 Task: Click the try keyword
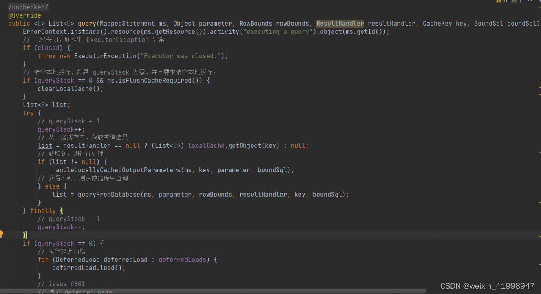point(29,113)
